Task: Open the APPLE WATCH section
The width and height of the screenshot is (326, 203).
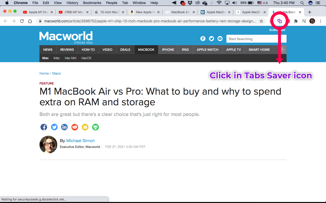Action: tap(208, 49)
